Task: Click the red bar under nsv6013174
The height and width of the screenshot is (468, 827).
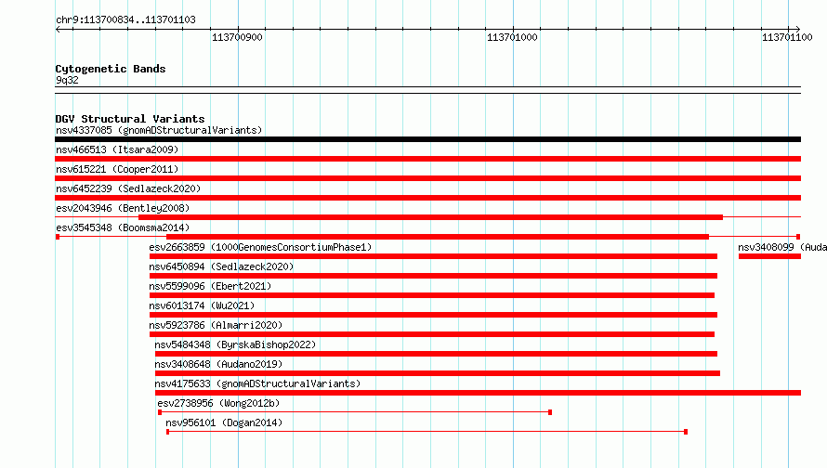Action: 433,315
